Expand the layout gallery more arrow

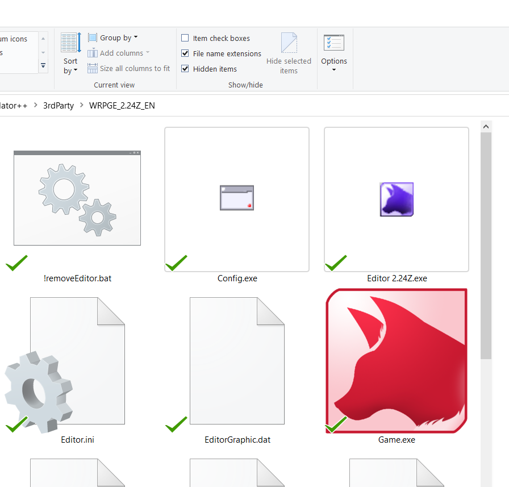pos(43,65)
